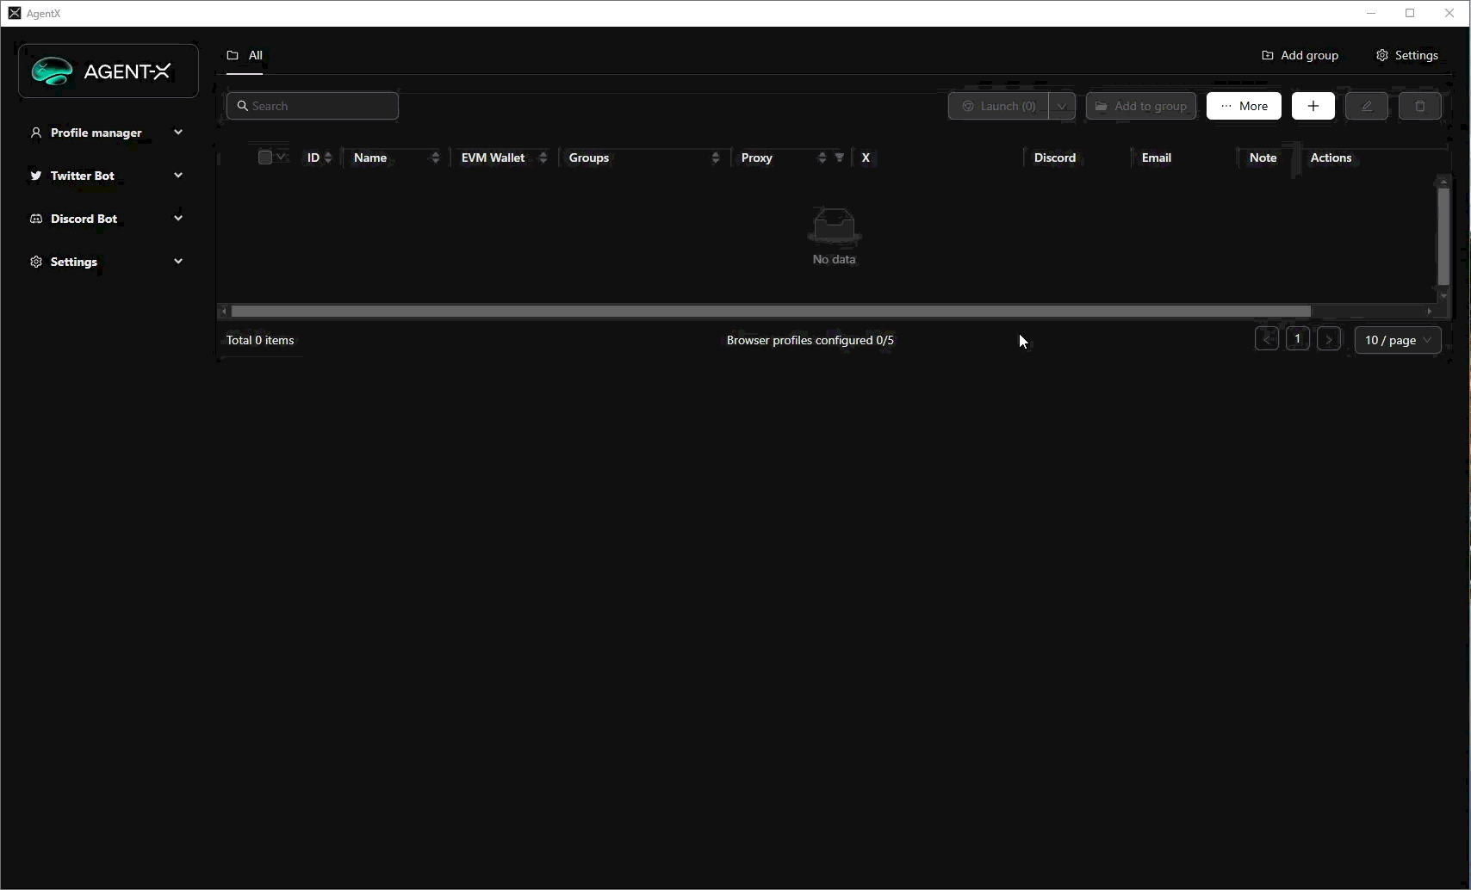Select the All group tab
This screenshot has width=1471, height=890.
(245, 56)
